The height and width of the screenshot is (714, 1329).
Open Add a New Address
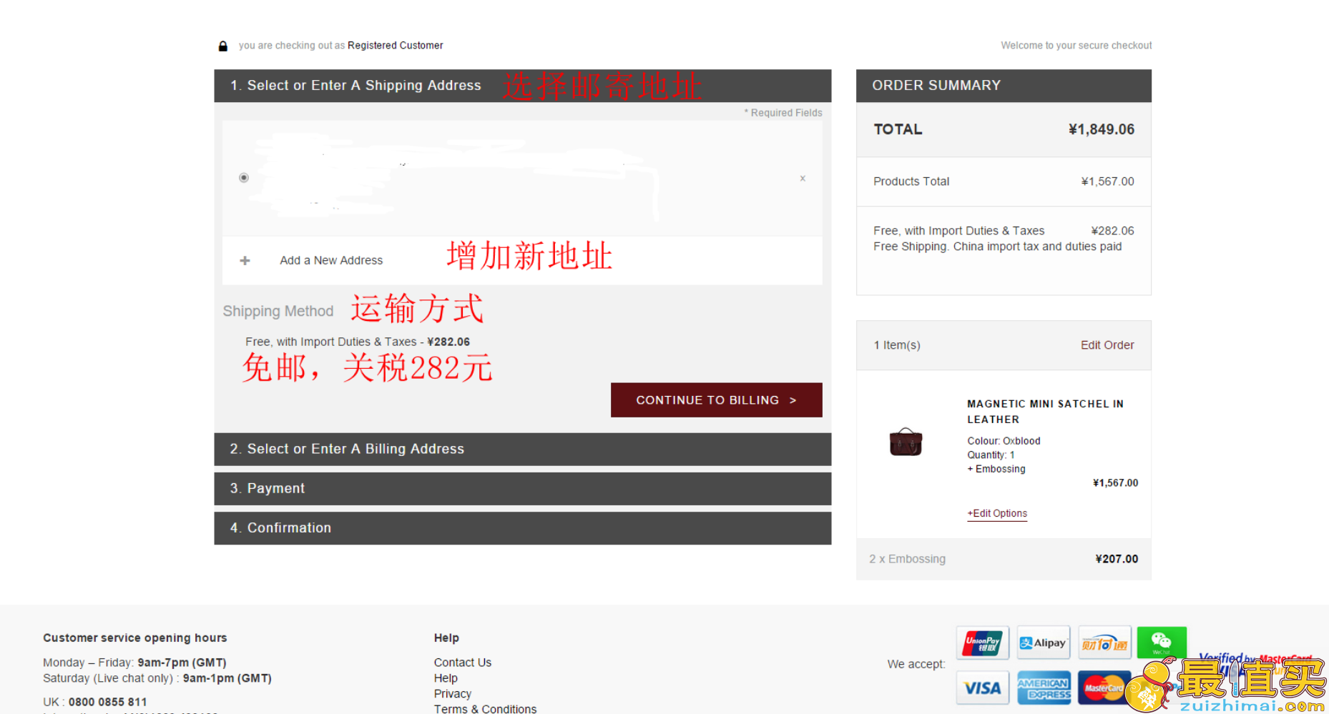pos(331,260)
